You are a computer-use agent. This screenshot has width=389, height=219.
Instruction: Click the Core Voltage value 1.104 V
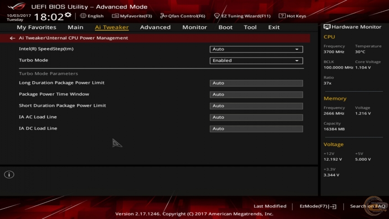[363, 68]
